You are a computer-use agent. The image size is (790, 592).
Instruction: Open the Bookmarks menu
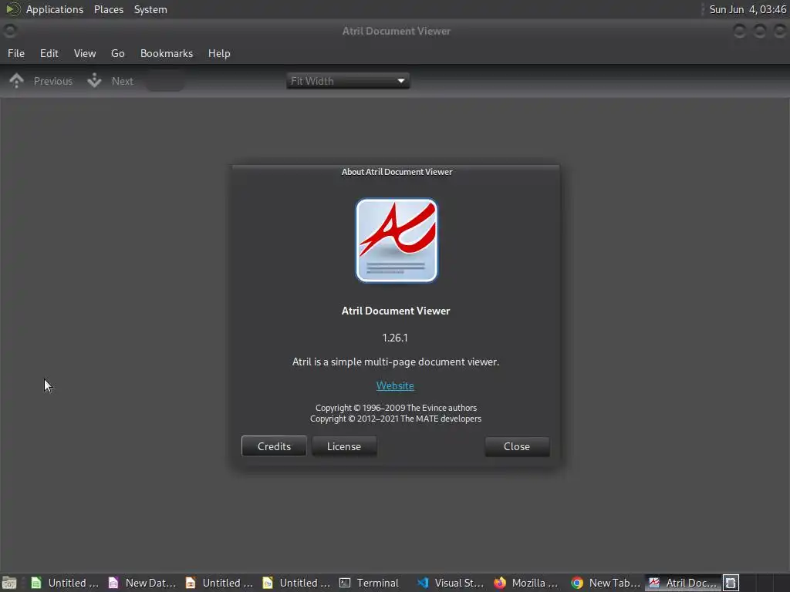[167, 53]
